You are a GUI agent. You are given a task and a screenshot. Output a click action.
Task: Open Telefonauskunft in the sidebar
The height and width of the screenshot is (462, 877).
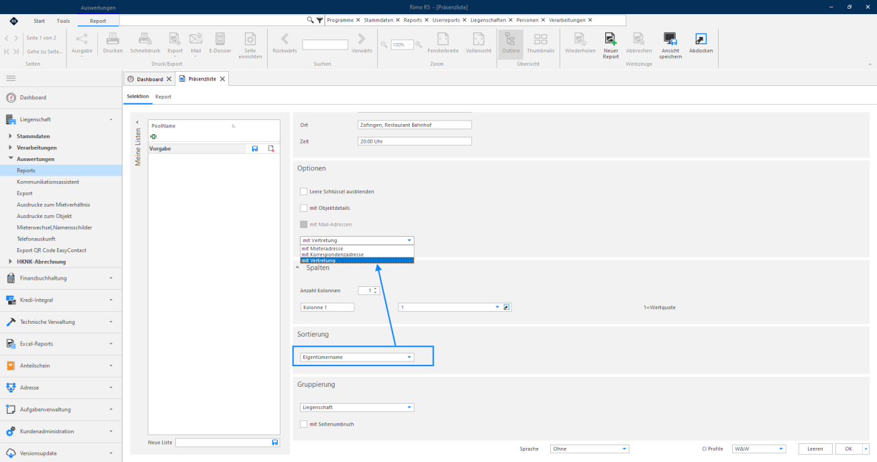click(36, 239)
